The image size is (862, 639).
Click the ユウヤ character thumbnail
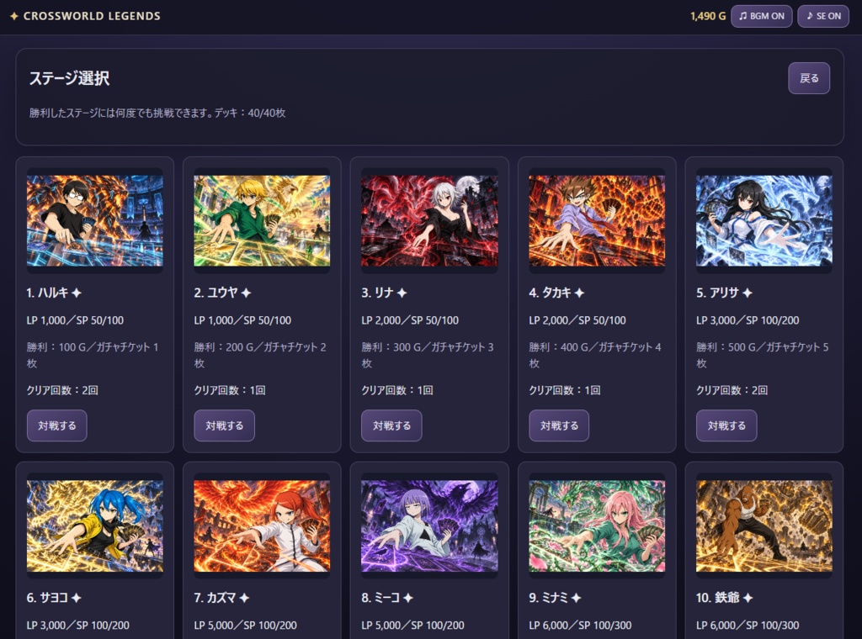263,220
